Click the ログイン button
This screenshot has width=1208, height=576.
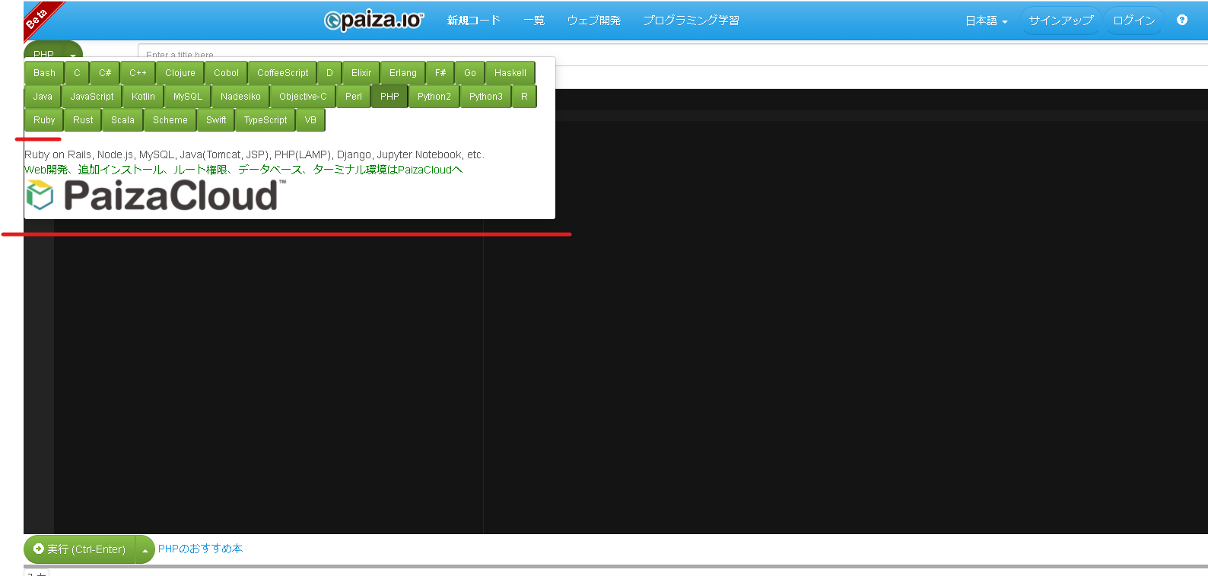pyautogui.click(x=1133, y=21)
